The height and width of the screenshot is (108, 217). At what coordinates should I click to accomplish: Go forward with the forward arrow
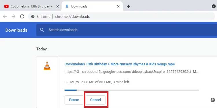(13, 16)
